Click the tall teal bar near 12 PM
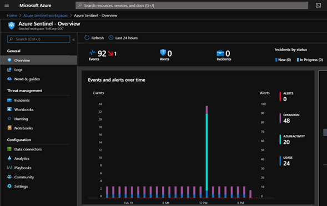The height and width of the screenshot is (206, 327). [x=207, y=152]
